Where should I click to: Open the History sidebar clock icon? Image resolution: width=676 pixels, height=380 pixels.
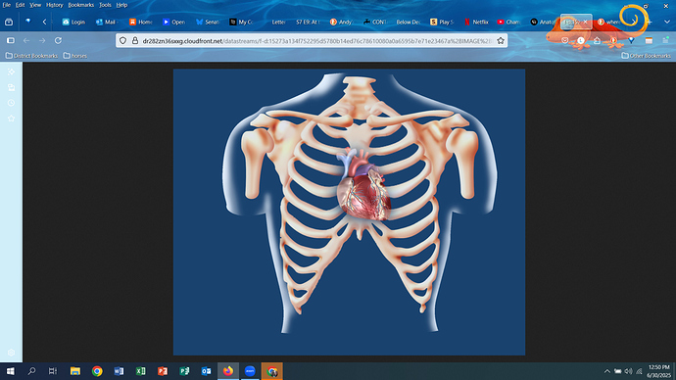tap(11, 103)
